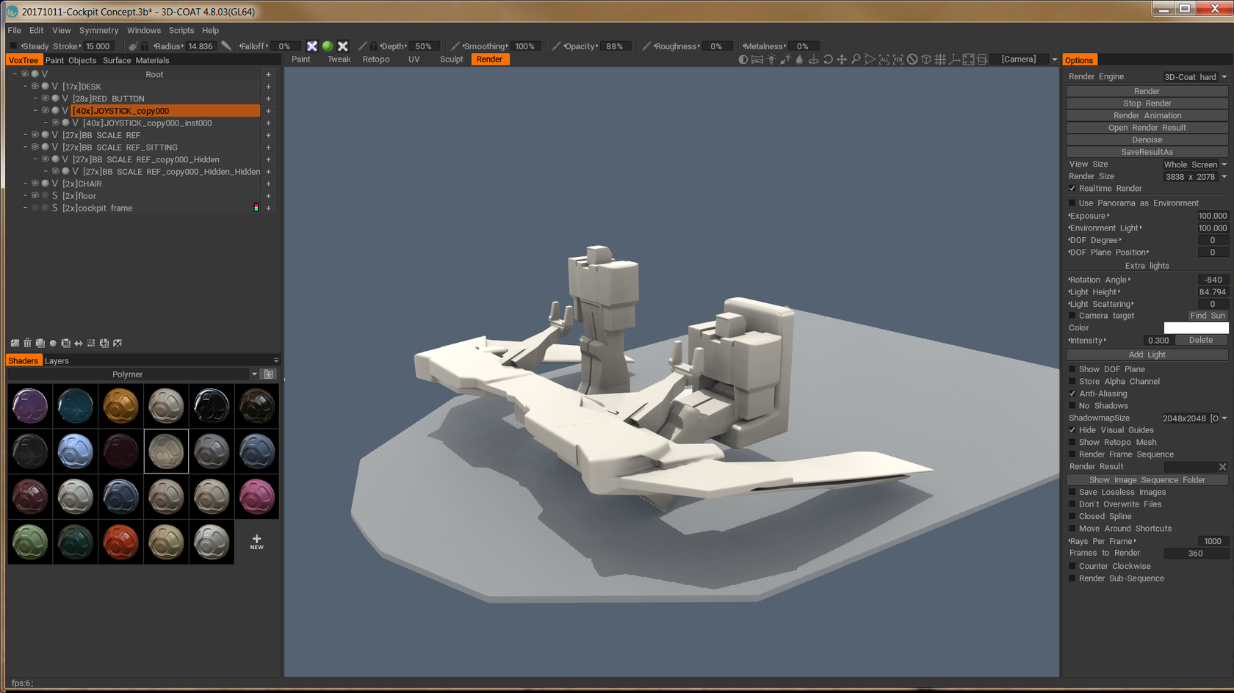This screenshot has height=693, width=1234.
Task: Switch to the Layers tab
Action: click(57, 361)
